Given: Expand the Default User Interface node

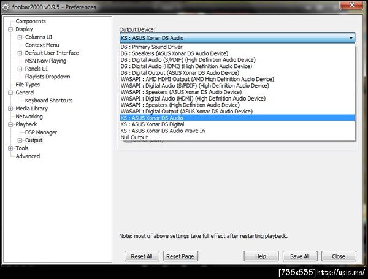Looking at the screenshot, I should tap(20, 53).
